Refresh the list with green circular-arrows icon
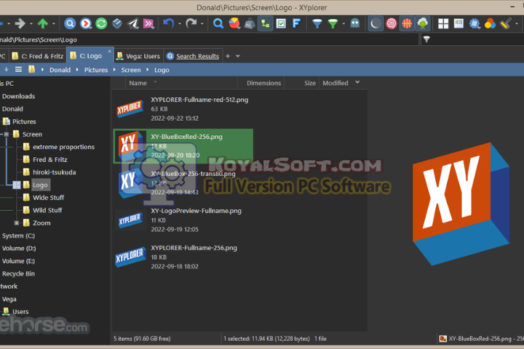 click(x=101, y=23)
